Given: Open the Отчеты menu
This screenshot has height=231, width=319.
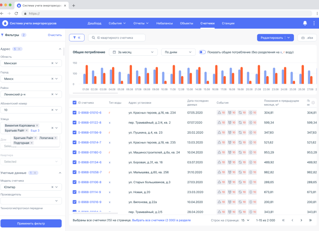Looking at the screenshot, I should click(141, 23).
